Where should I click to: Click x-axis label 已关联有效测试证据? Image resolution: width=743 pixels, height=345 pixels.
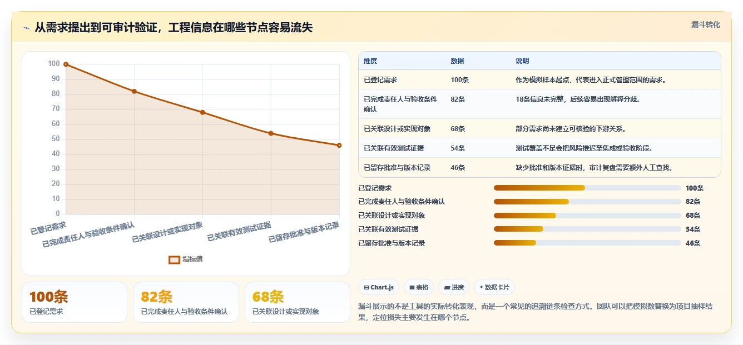(239, 231)
